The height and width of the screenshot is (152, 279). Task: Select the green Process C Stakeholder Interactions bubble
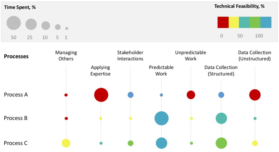click(131, 143)
